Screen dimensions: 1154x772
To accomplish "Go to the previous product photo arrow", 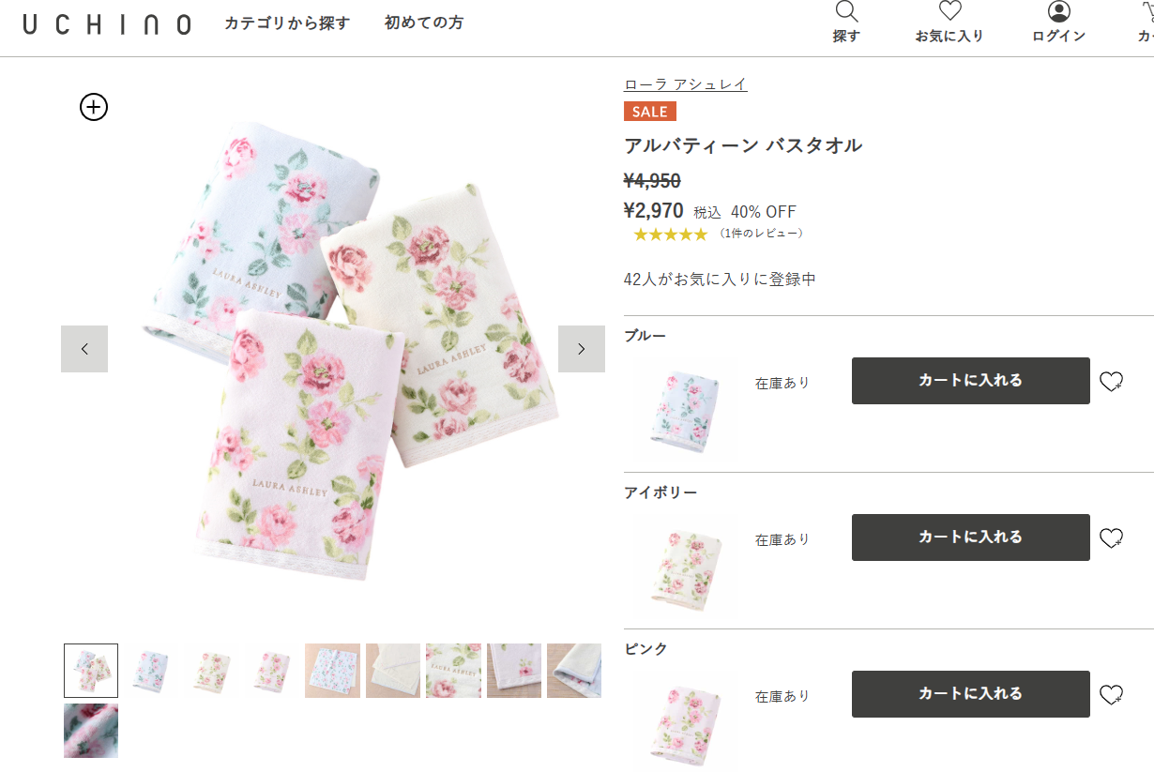I will [84, 348].
